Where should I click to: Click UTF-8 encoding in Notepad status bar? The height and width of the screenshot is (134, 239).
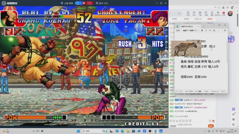pyautogui.click(x=223, y=91)
